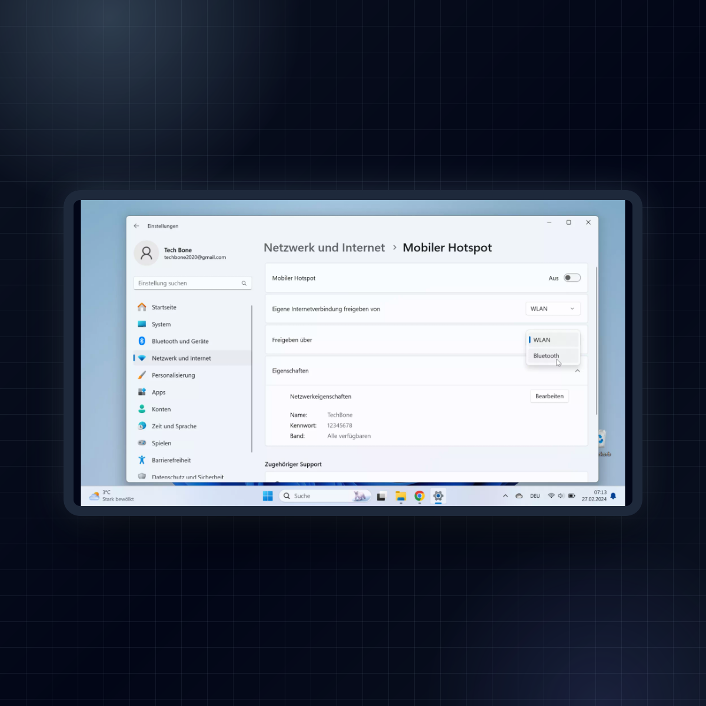Click the battery tray icon

[x=572, y=496]
